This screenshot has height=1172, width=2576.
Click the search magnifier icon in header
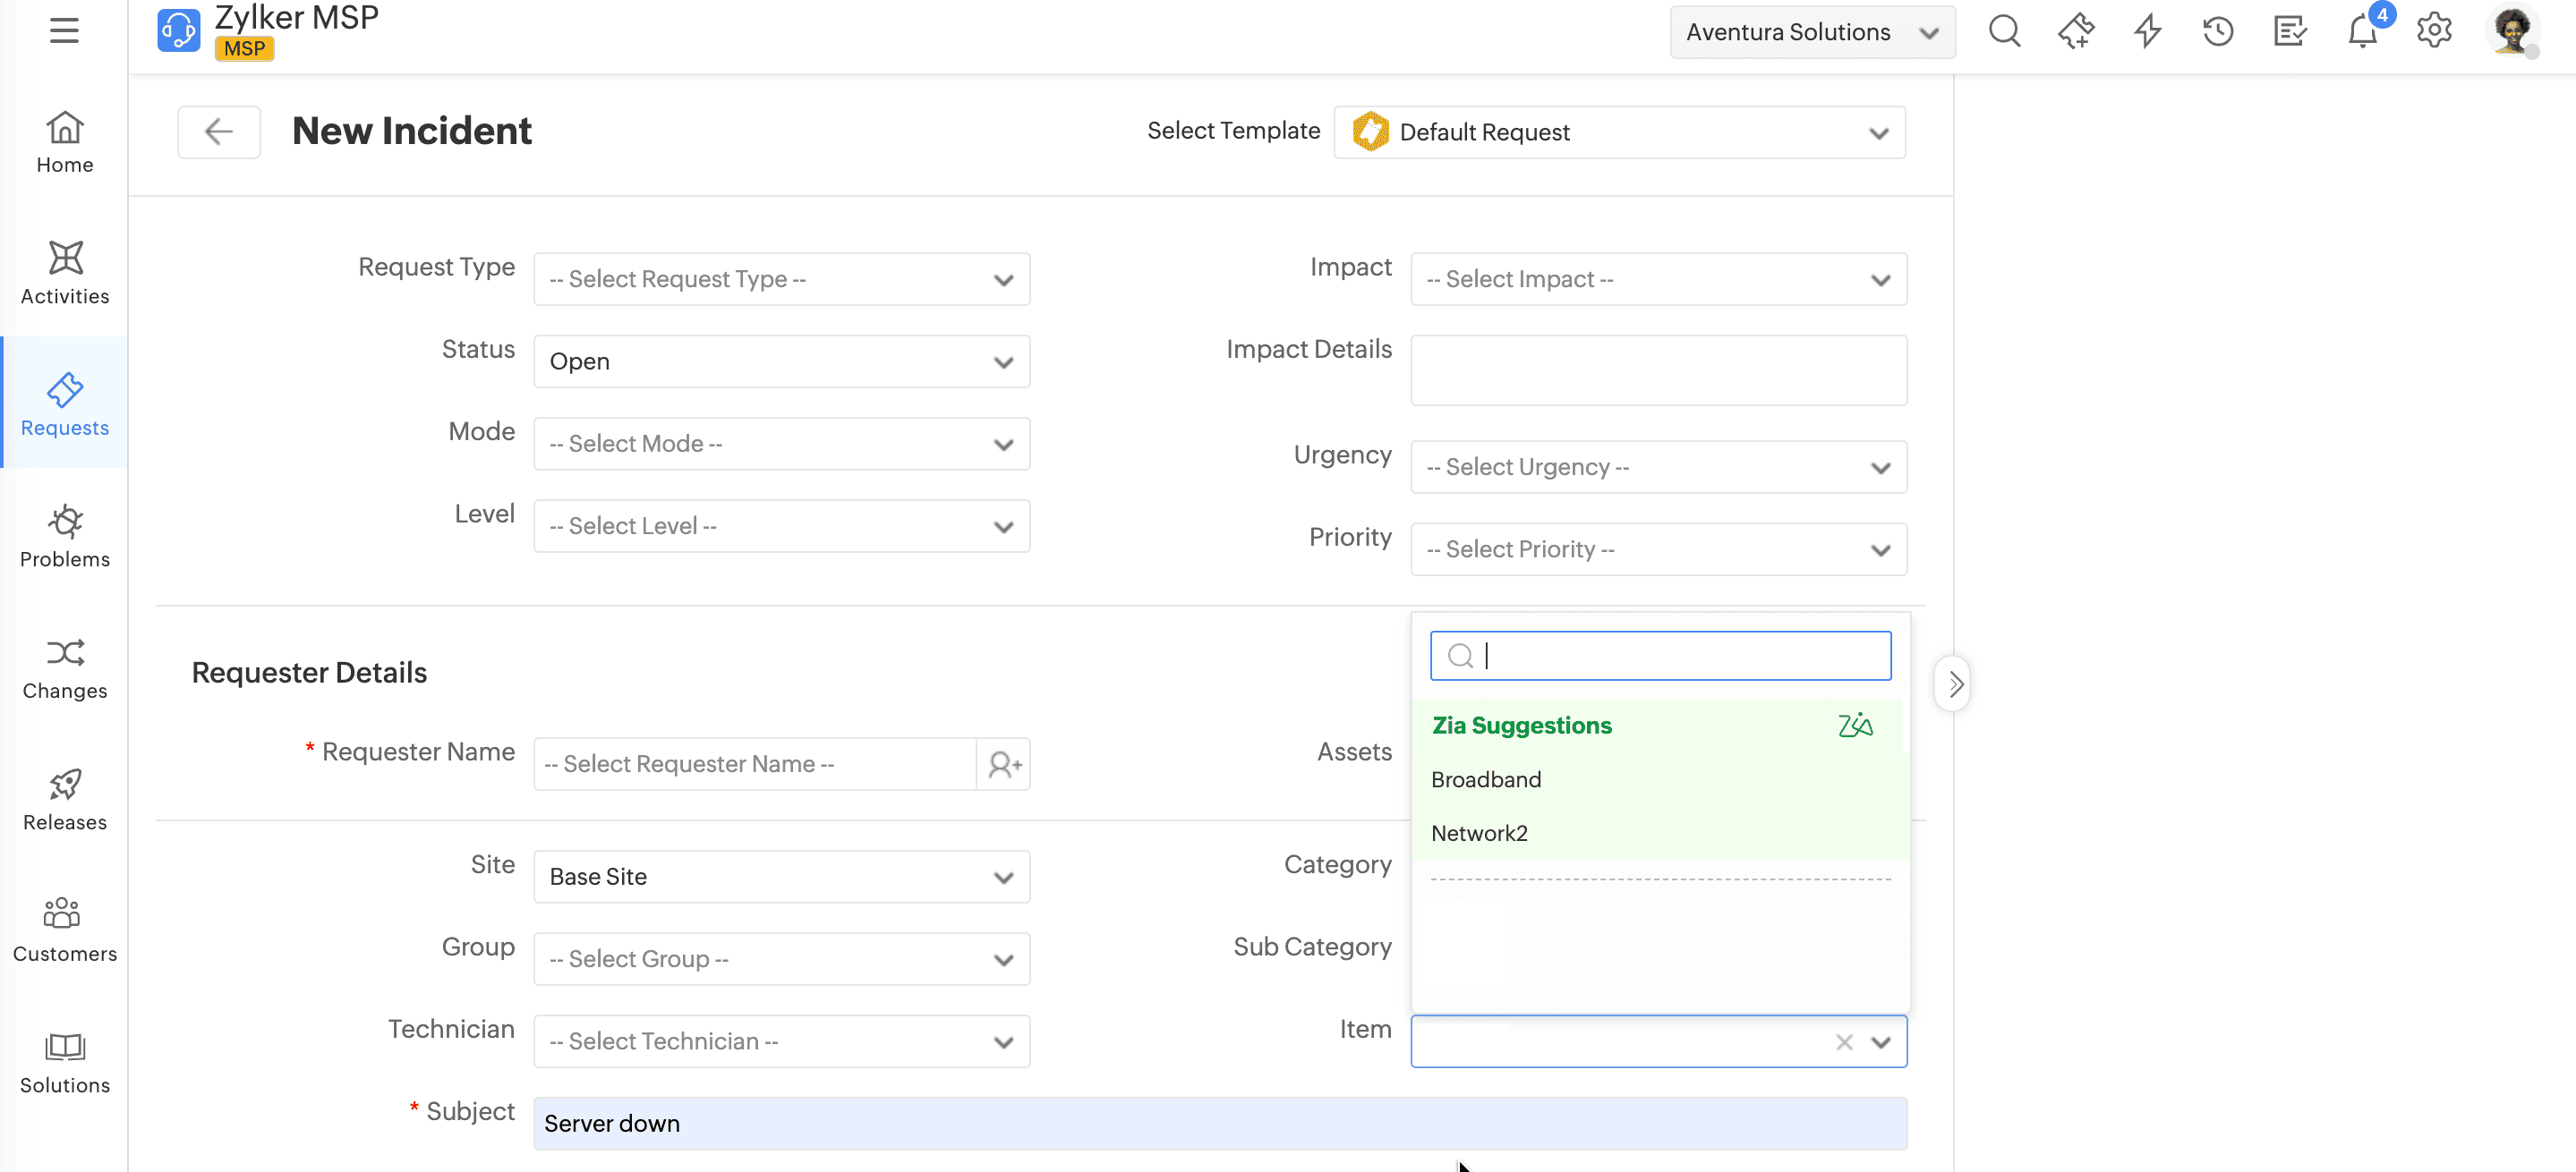(2004, 31)
